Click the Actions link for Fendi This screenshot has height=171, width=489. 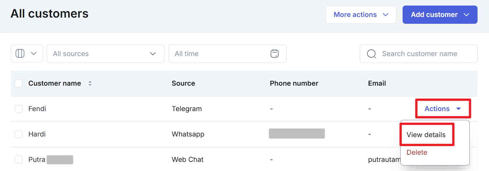point(437,109)
